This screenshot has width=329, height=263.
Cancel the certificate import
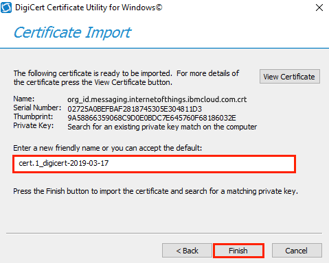coord(297,251)
